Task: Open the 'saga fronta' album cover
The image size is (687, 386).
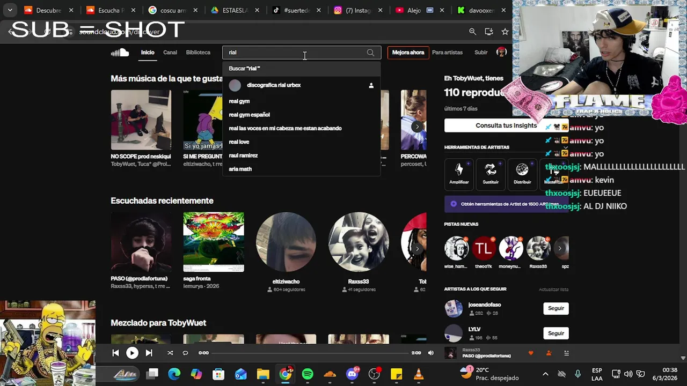Action: point(214,242)
